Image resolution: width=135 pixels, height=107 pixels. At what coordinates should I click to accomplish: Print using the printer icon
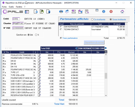61,12
